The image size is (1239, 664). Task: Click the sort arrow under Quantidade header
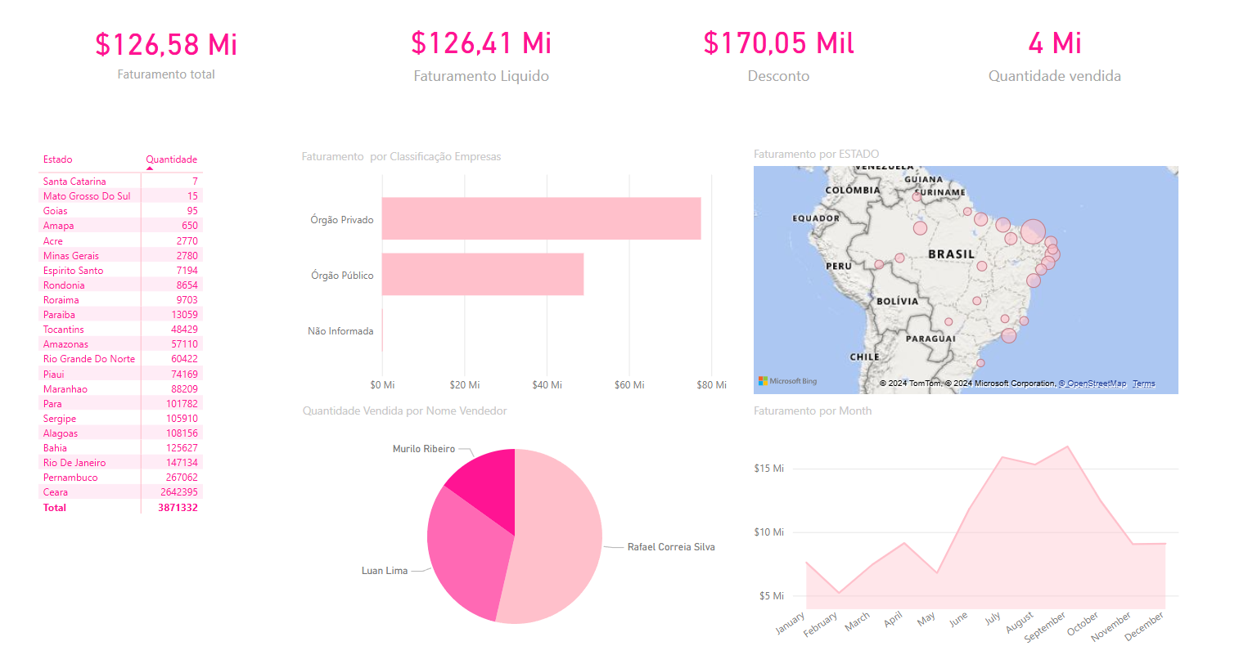149,168
